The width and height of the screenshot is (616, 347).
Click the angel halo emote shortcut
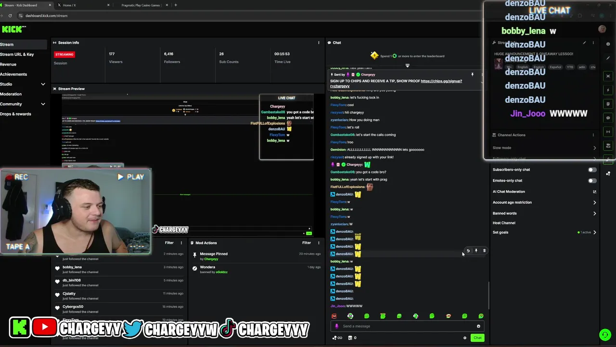point(383,316)
